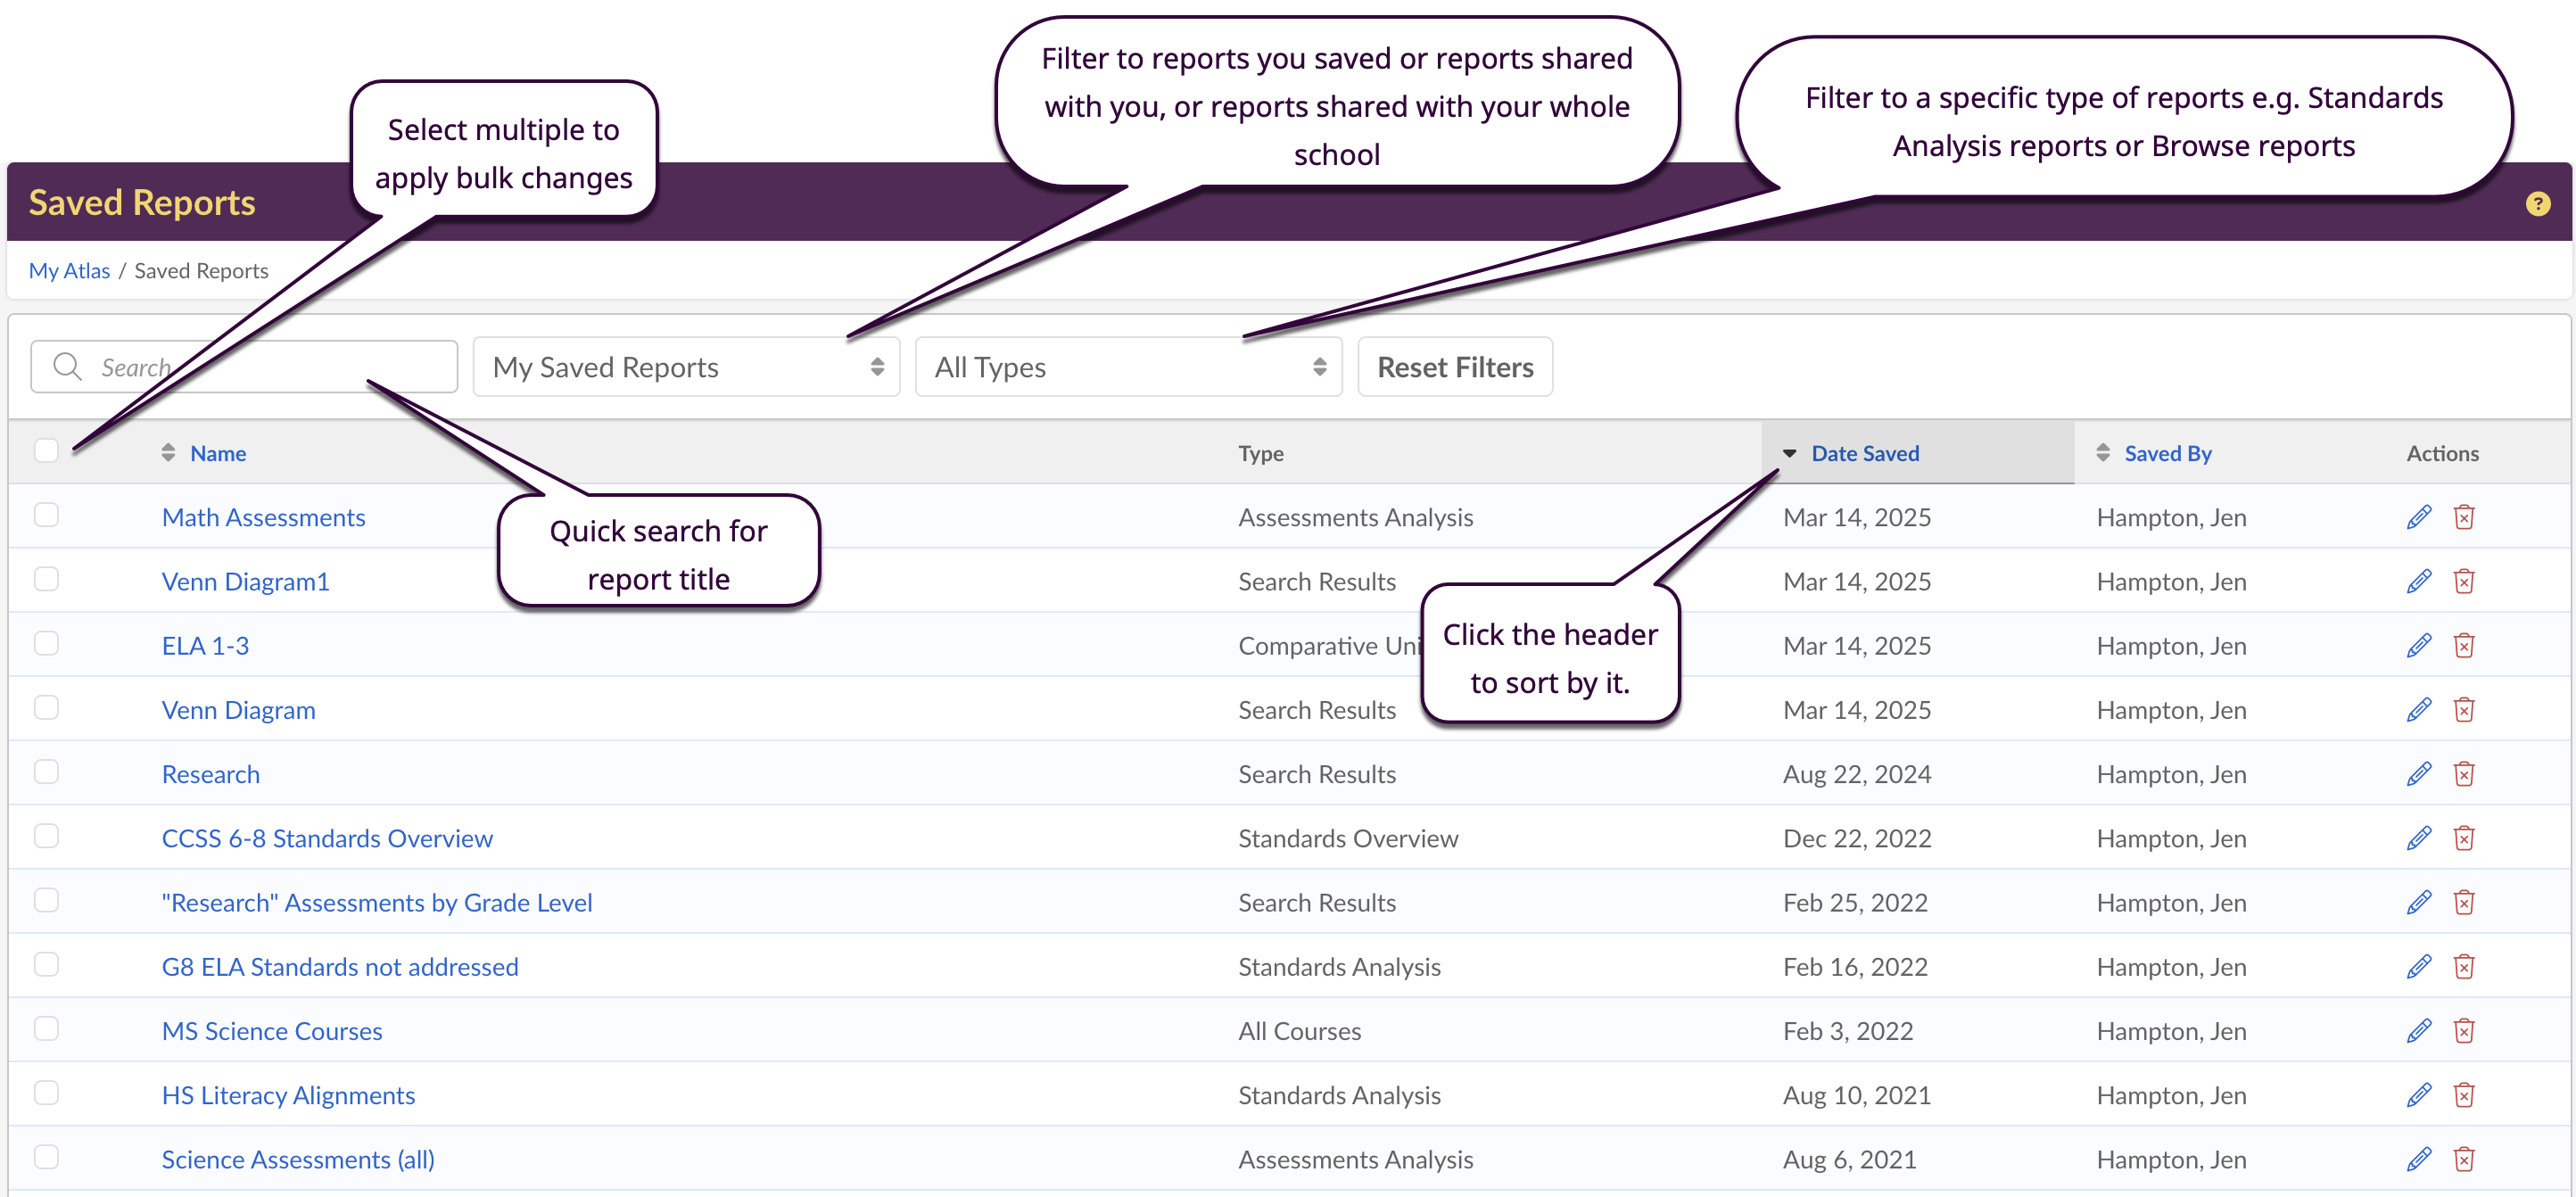The image size is (2576, 1197).
Task: Sort the table by Date Saved header
Action: (x=1864, y=453)
